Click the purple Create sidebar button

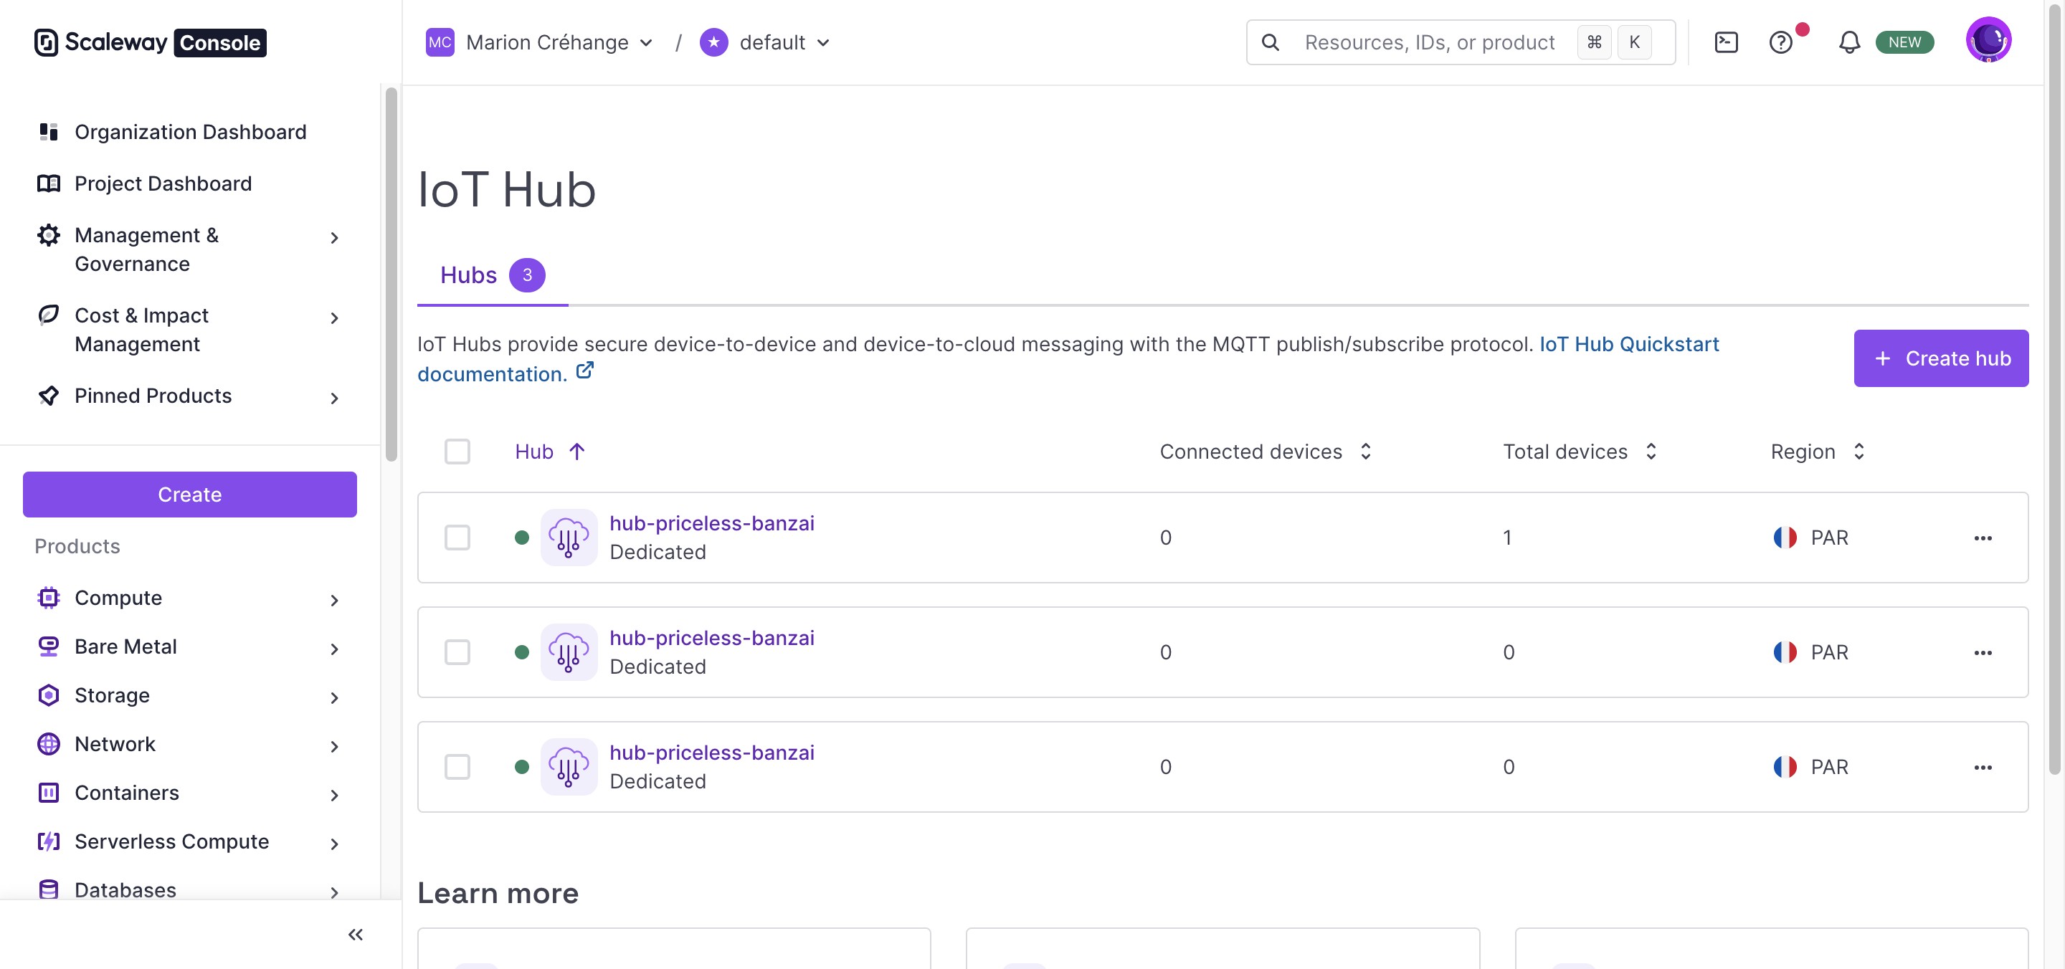[189, 495]
